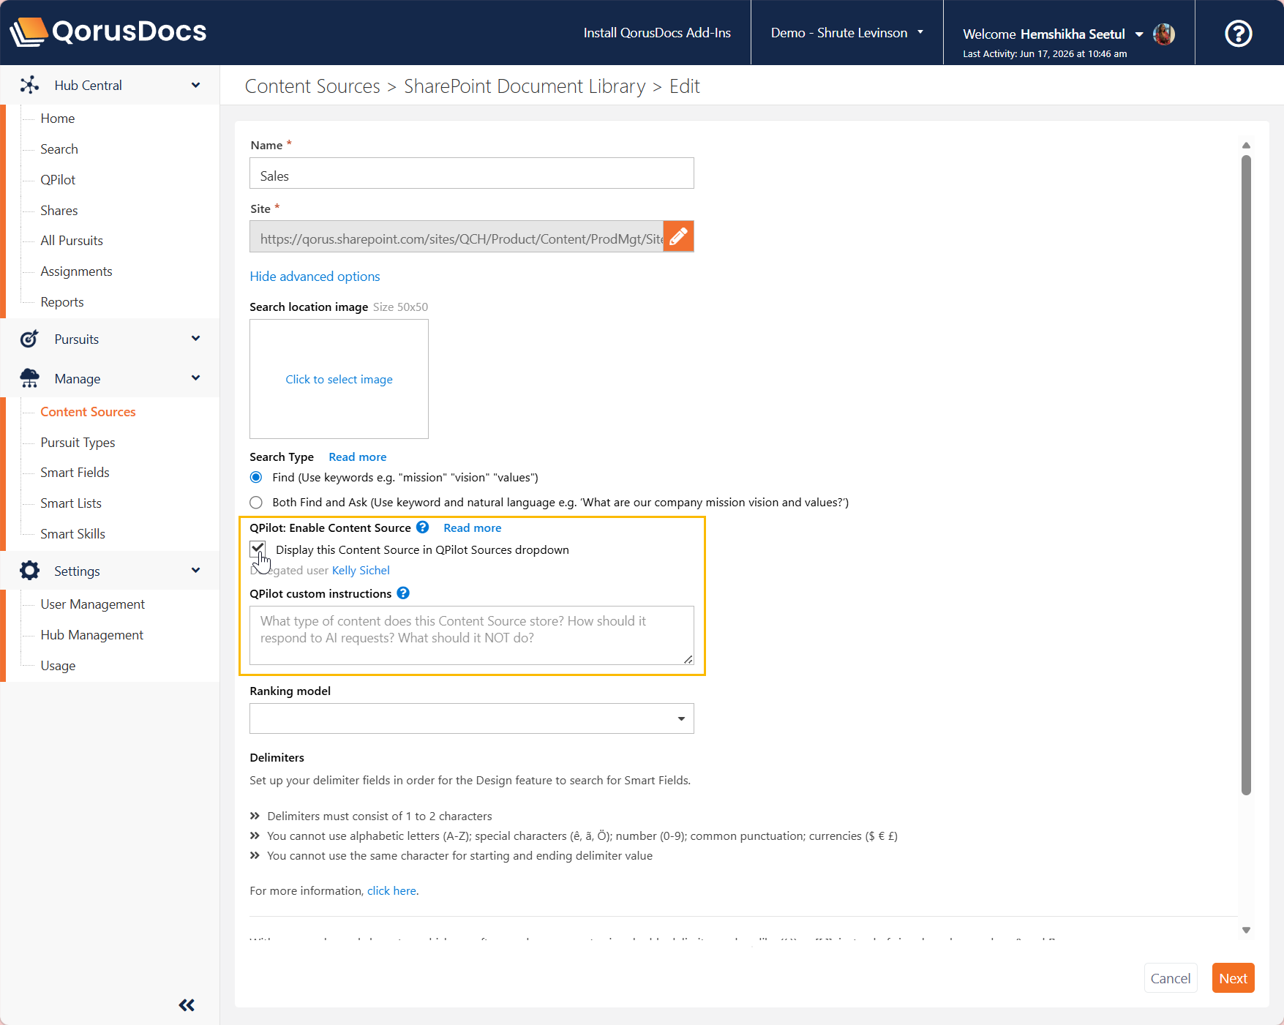This screenshot has width=1284, height=1025.
Task: Click the QPilot custom instructions textarea
Action: (x=471, y=635)
